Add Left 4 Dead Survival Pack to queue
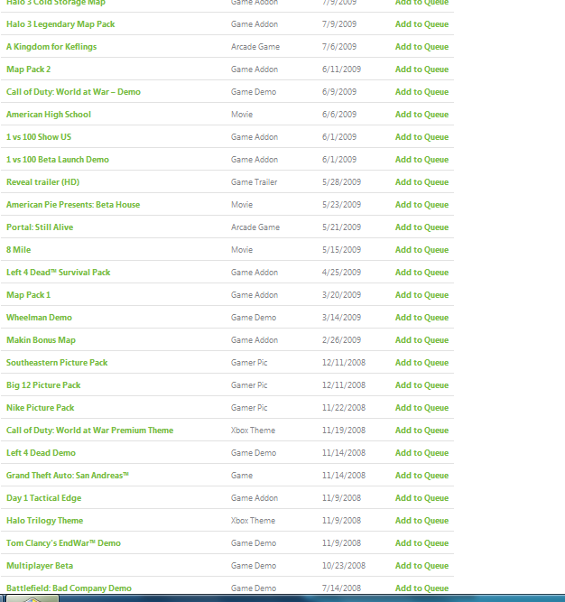The image size is (565, 602). (x=421, y=273)
